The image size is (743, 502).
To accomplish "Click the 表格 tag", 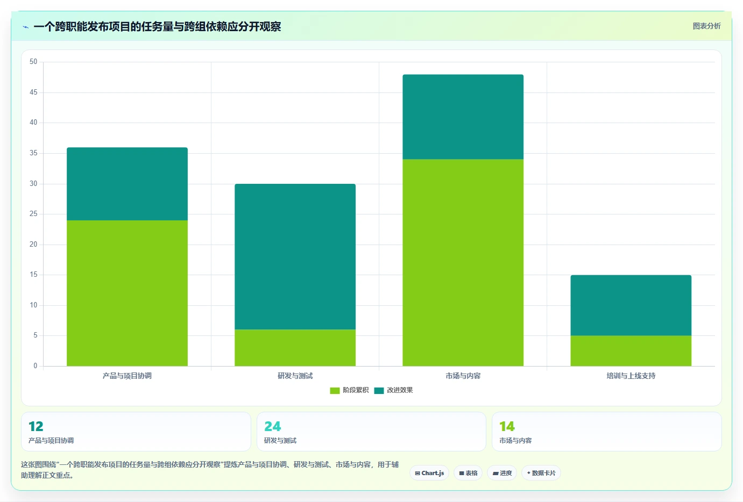I will (x=468, y=473).
